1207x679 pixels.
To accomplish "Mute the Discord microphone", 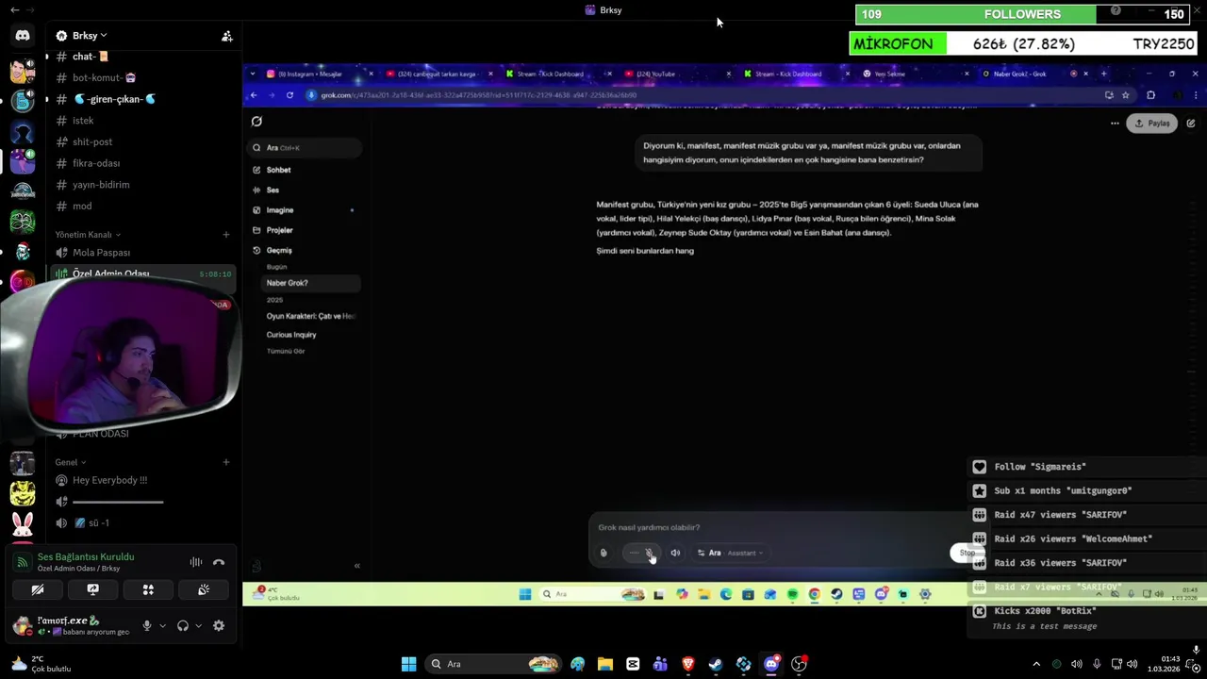I will (146, 625).
